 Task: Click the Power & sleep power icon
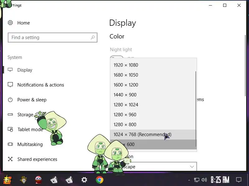(10, 100)
